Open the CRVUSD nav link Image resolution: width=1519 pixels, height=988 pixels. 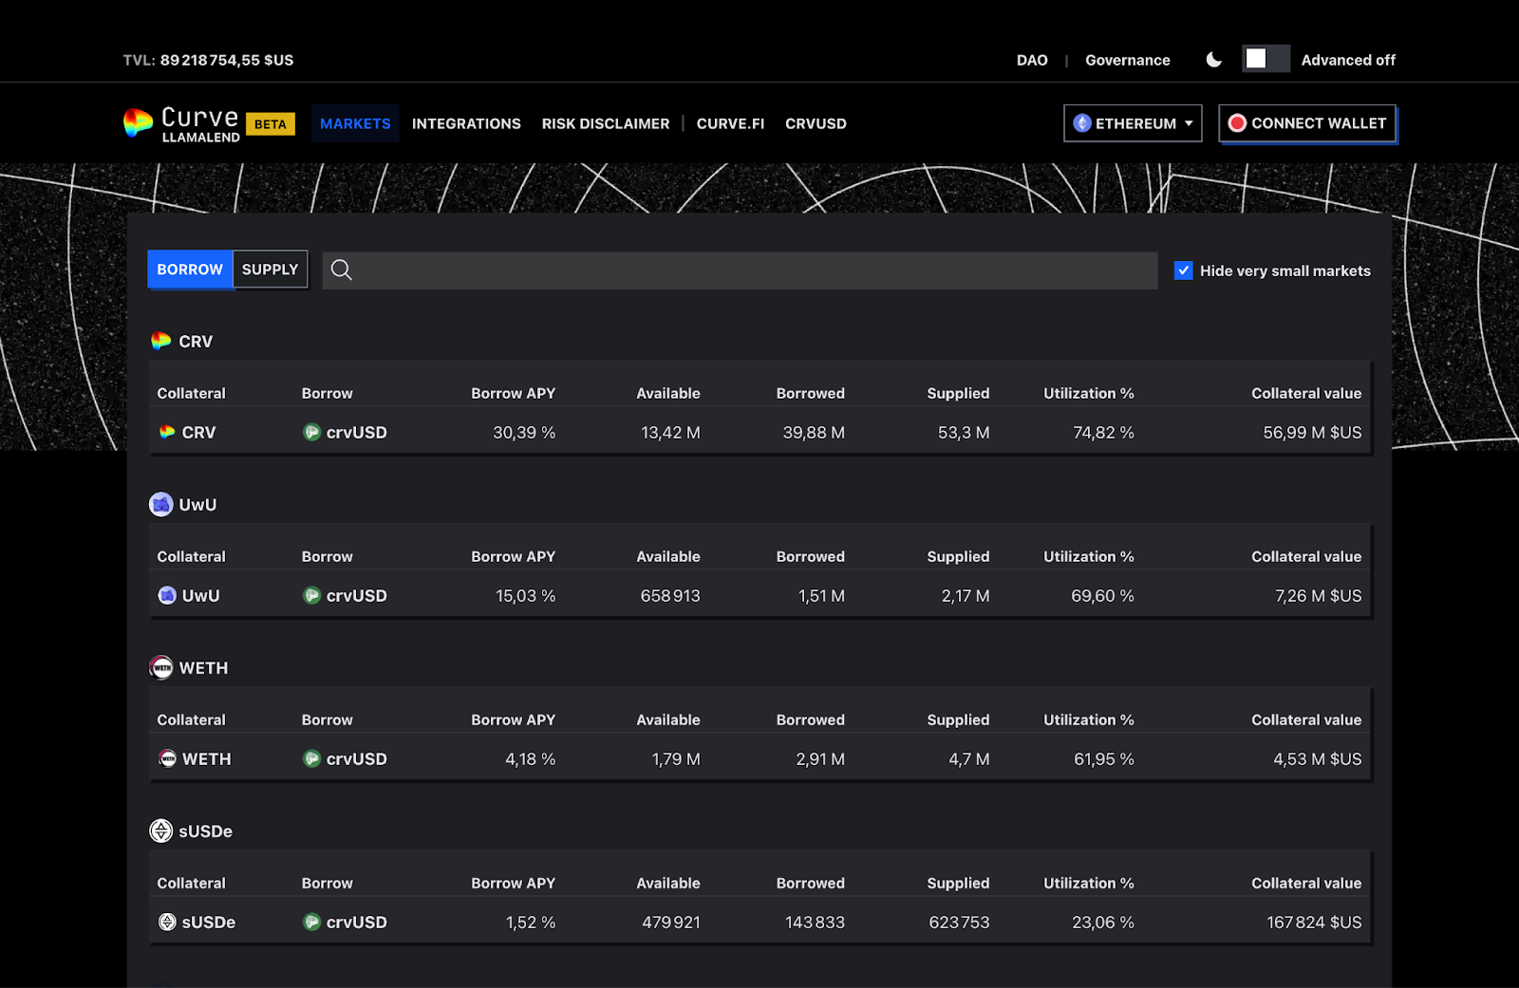click(x=816, y=123)
